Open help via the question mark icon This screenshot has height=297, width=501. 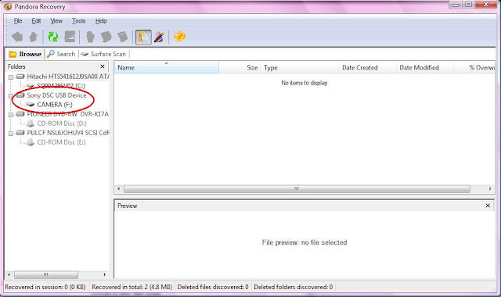tap(179, 37)
